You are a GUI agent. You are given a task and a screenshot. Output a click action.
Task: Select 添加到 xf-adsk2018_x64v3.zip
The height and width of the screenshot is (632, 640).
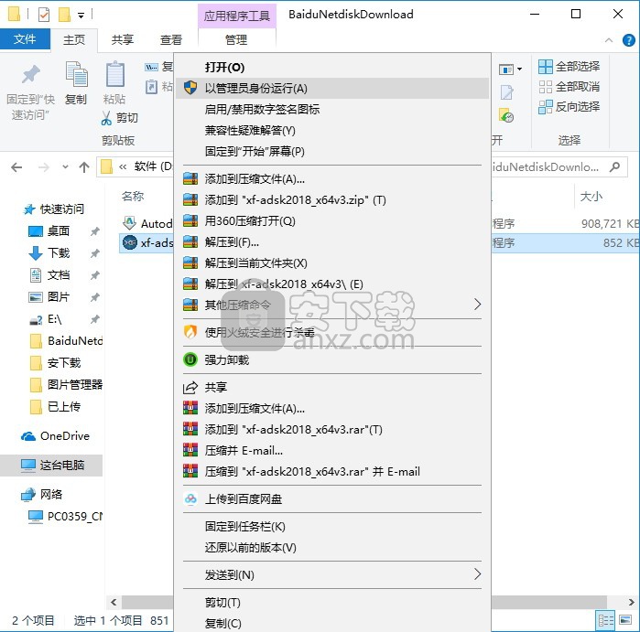332,199
